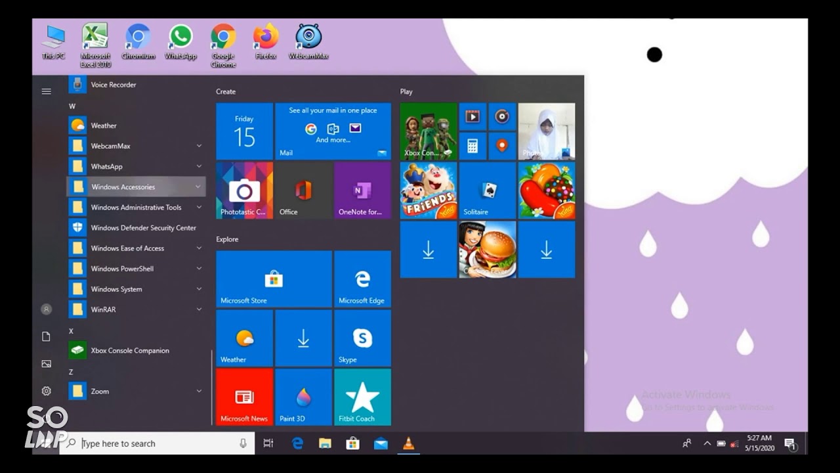This screenshot has height=473, width=840.
Task: Open the OneNote tile
Action: click(362, 191)
